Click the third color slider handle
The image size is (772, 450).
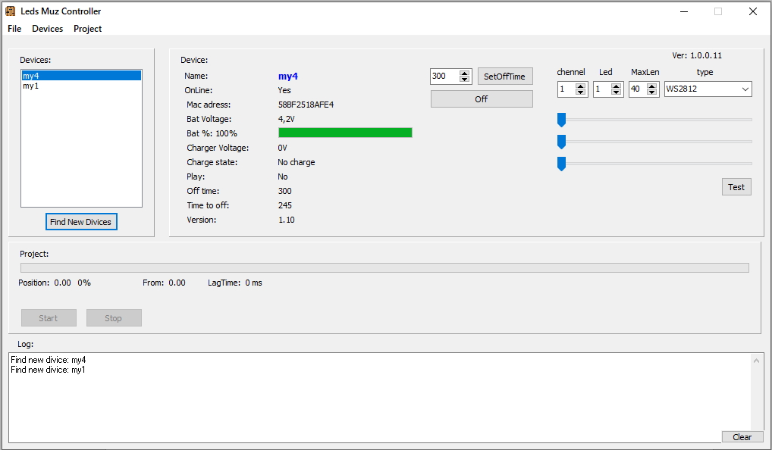pyautogui.click(x=562, y=164)
